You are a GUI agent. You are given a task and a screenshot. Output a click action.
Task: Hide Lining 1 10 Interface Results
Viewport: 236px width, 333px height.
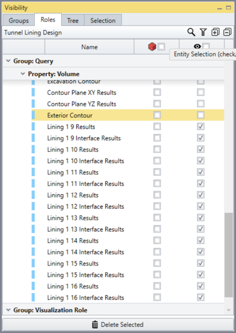coord(201,161)
